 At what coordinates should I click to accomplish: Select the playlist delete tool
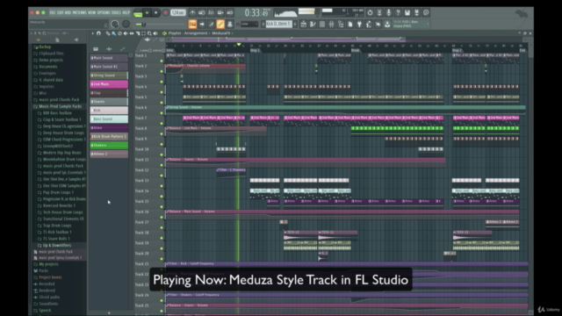[119, 33]
